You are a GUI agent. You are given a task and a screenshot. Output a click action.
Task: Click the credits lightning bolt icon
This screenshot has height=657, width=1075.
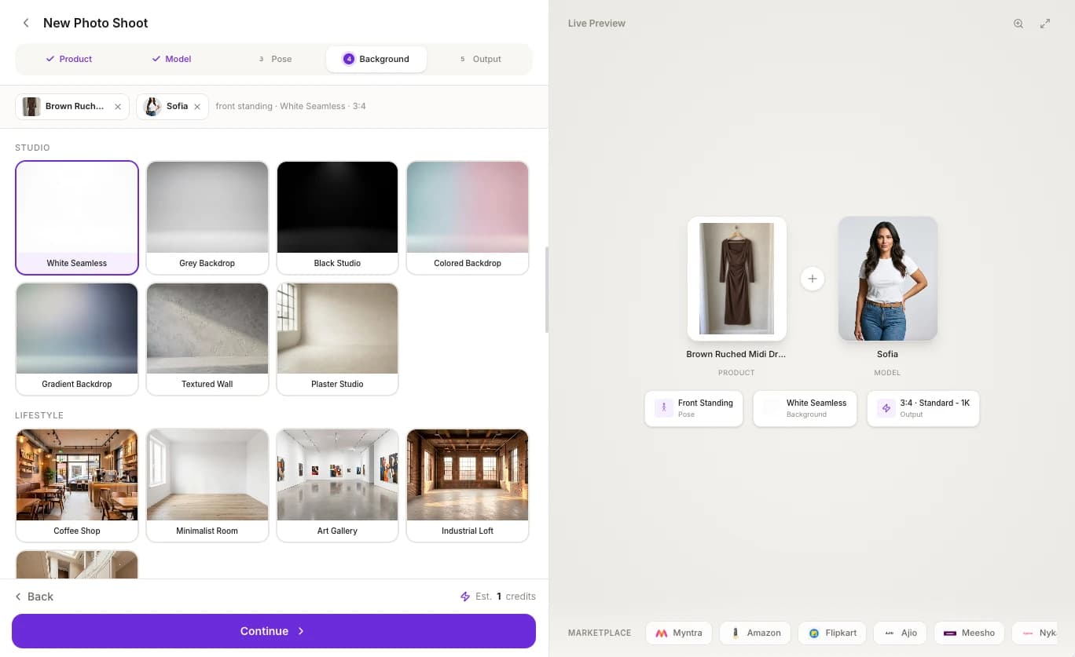pos(465,597)
